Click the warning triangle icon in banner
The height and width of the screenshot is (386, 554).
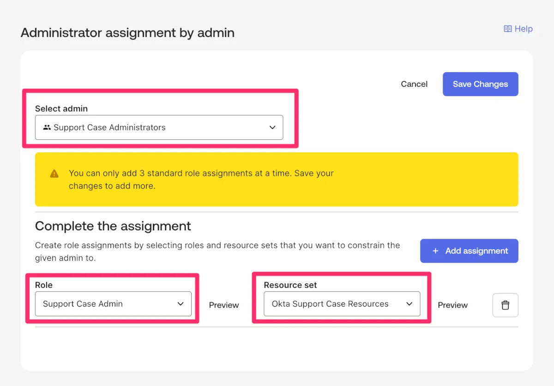pos(54,174)
